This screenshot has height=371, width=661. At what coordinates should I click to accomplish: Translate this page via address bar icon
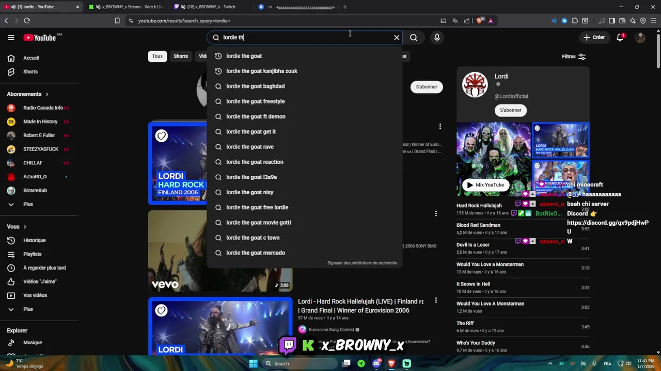coord(455,21)
